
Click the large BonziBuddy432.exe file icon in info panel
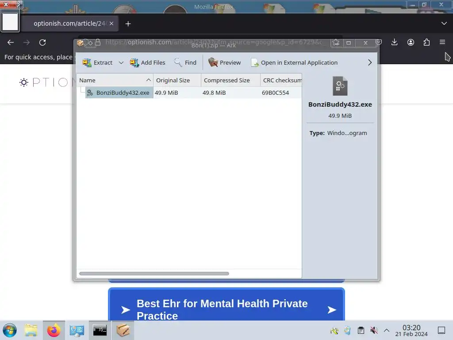(x=340, y=86)
